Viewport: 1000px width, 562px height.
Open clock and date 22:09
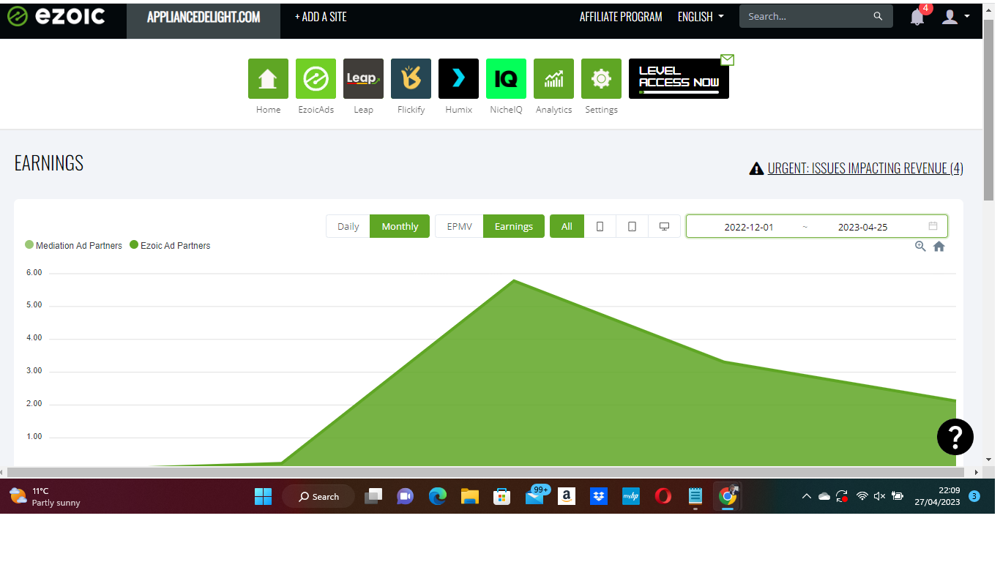tap(937, 496)
